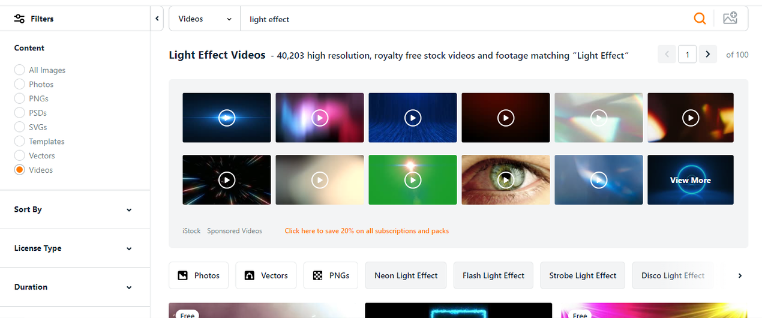Play the orange bokeh dark video
Viewport: 762px width, 318px height.
pos(691,118)
